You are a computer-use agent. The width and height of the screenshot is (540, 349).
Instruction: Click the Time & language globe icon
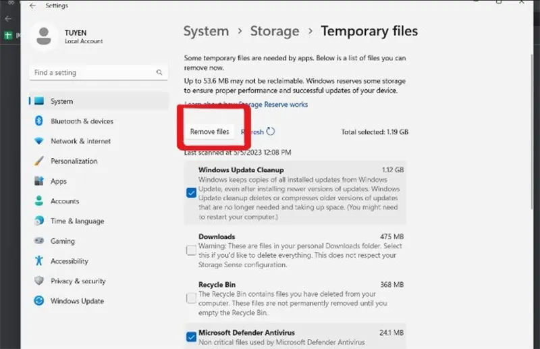pos(39,221)
